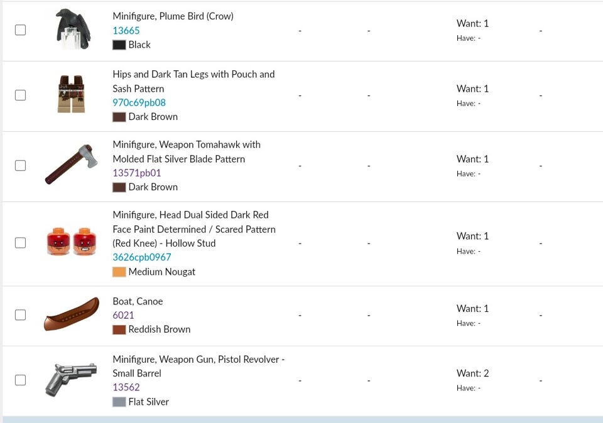This screenshot has height=423, width=603.
Task: Open the 13571pb01 item link
Action: pos(136,173)
